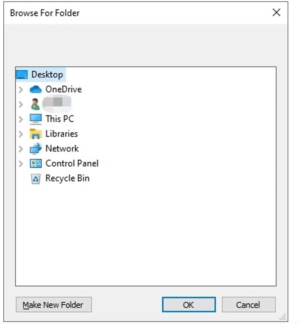Close the Browse For Folder dialog
Screen dimensions: 301x324
point(276,12)
